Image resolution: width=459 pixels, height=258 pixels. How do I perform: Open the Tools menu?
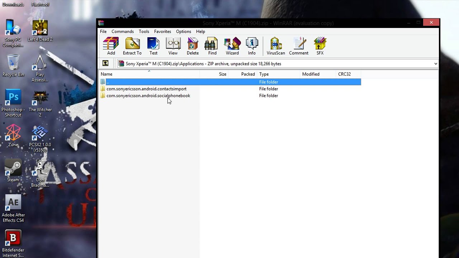pyautogui.click(x=144, y=32)
